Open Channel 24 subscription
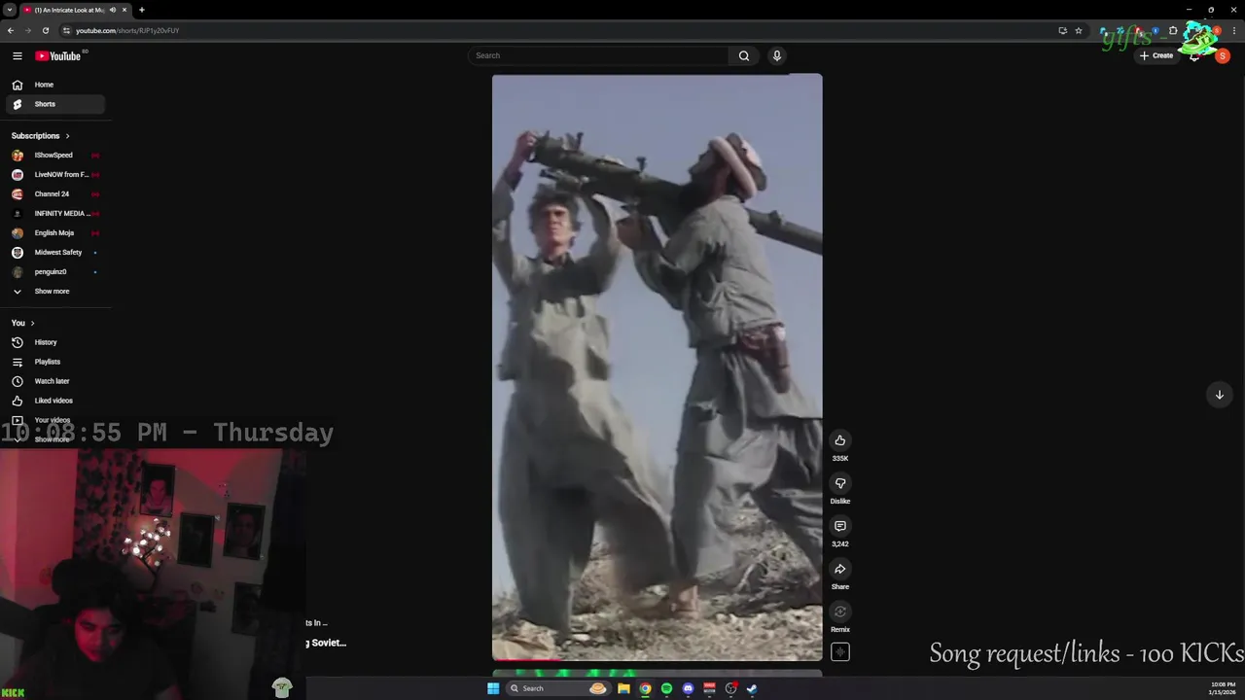 tap(55, 194)
